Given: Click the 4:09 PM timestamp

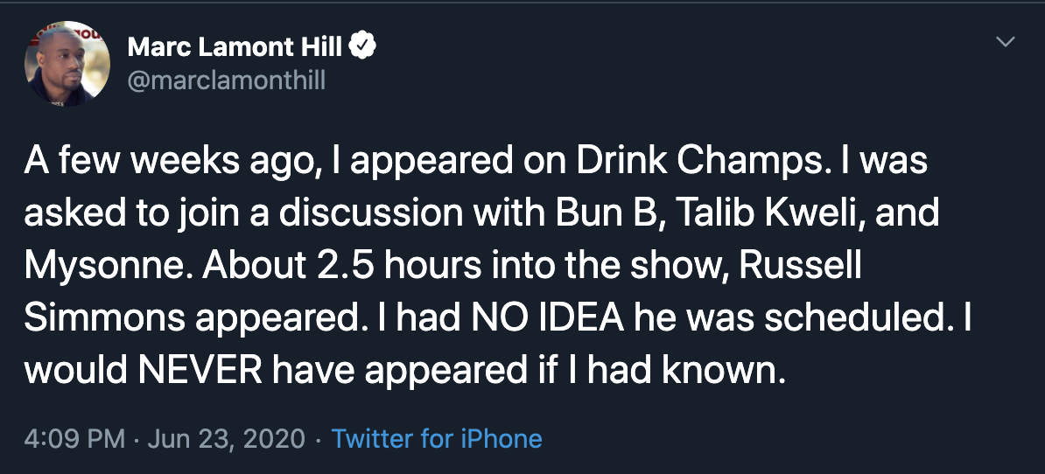Looking at the screenshot, I should (x=74, y=438).
